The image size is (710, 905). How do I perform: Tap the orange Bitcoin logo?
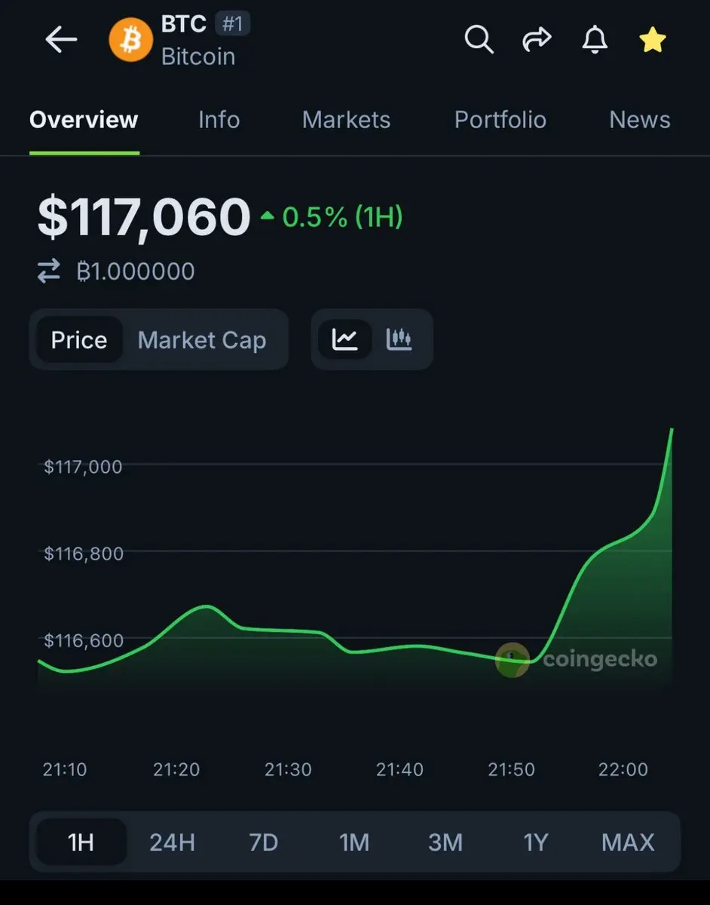pyautogui.click(x=130, y=40)
